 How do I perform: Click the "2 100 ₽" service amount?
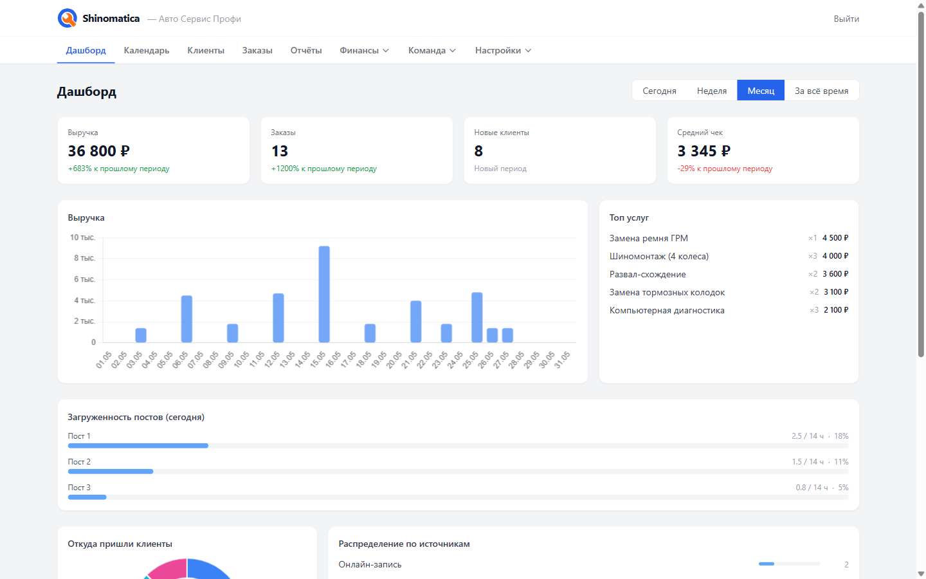point(836,310)
